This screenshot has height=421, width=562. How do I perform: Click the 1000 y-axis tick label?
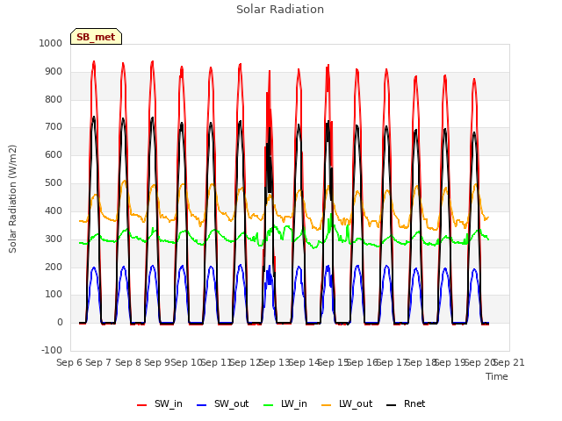51,43
